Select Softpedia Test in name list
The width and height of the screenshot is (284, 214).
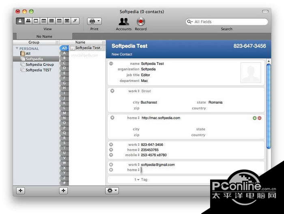[87, 48]
